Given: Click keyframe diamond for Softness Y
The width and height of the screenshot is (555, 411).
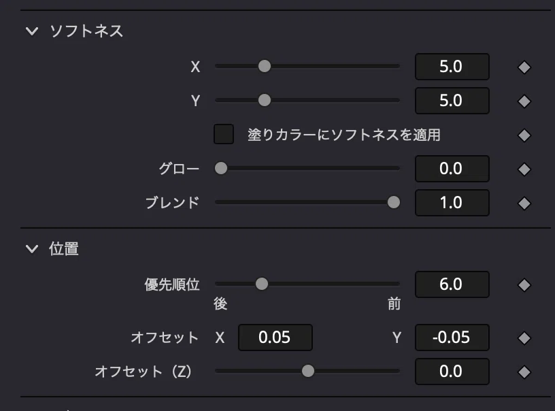Looking at the screenshot, I should pos(524,101).
